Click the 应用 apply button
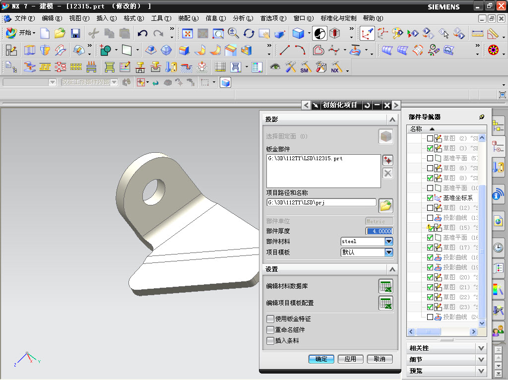This screenshot has width=508, height=380. [350, 359]
